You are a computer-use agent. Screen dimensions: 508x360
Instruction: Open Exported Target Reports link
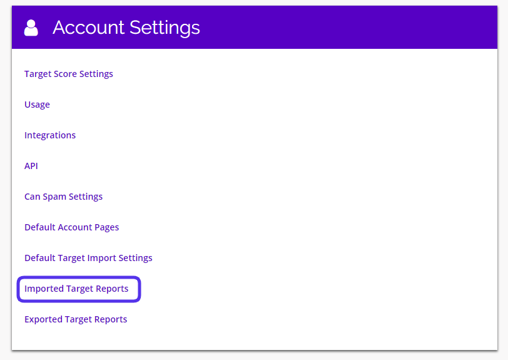click(76, 319)
